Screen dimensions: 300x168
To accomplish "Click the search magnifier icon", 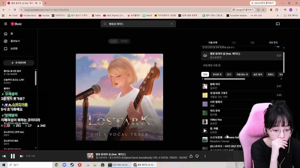I will coord(105,24).
